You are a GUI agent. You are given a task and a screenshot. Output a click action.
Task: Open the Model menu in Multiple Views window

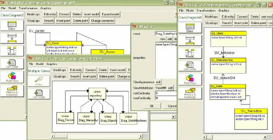click(40, 64)
